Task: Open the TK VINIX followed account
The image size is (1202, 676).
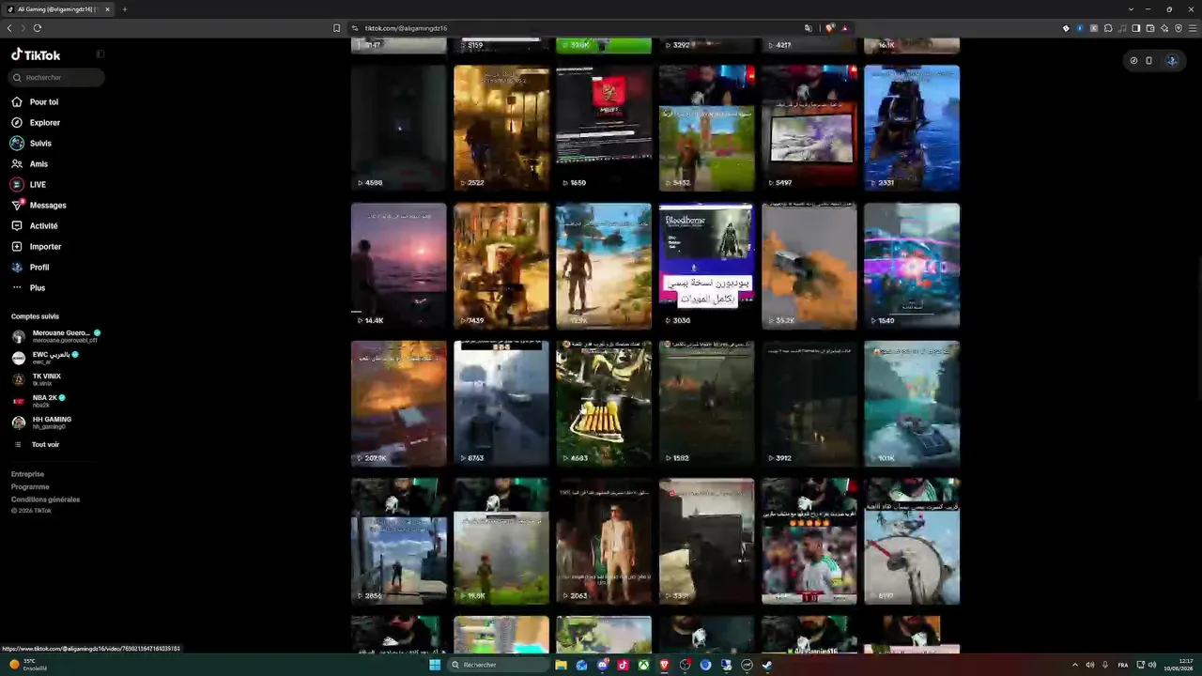Action: tap(37, 379)
